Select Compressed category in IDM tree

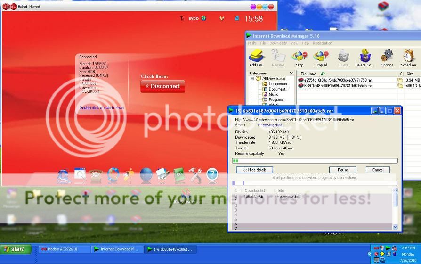tap(275, 84)
